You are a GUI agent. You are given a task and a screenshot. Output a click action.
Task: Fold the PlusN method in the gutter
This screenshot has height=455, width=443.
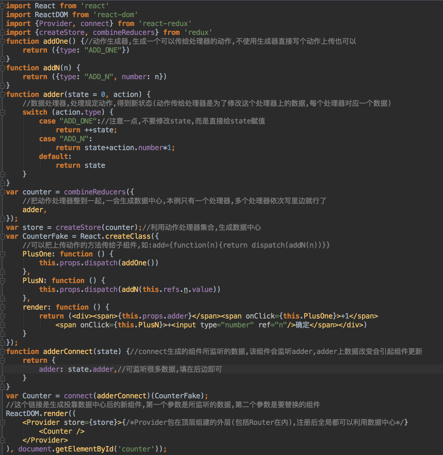pyautogui.click(x=3, y=281)
